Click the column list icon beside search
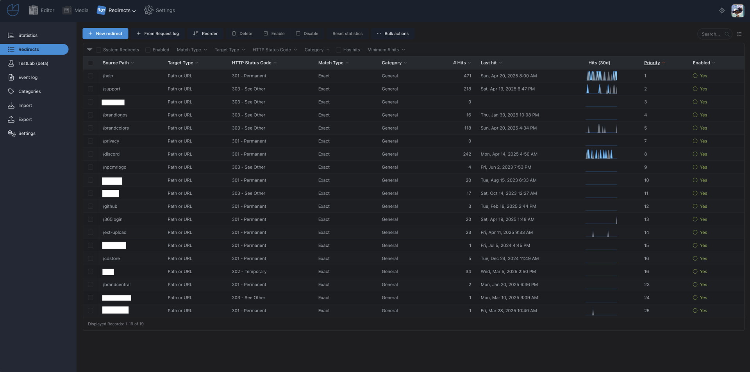750x372 pixels. [x=739, y=34]
